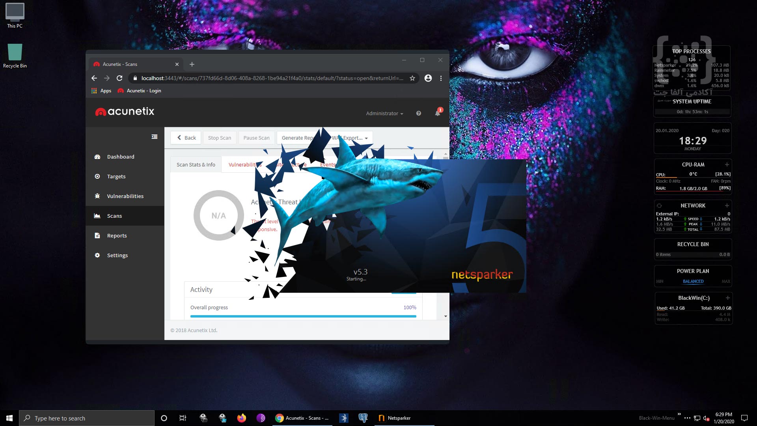Image resolution: width=757 pixels, height=426 pixels.
Task: Open the pgAdmin elephant taskbar icon
Action: 363,418
